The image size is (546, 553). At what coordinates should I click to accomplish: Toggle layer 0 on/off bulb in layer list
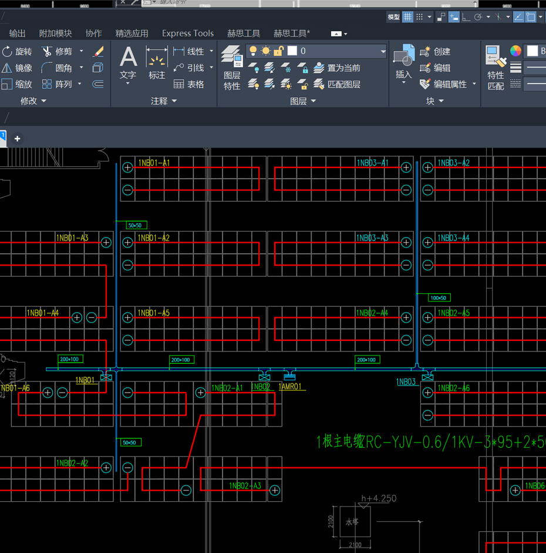253,51
